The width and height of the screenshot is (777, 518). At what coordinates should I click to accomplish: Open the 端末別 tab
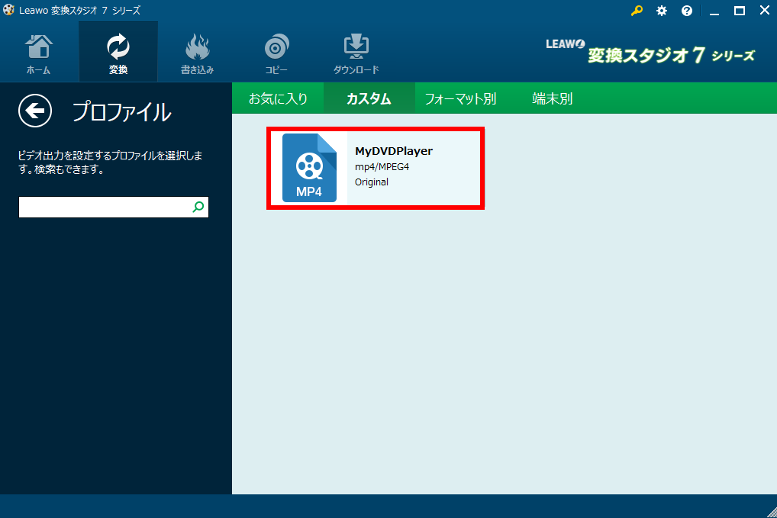552,98
